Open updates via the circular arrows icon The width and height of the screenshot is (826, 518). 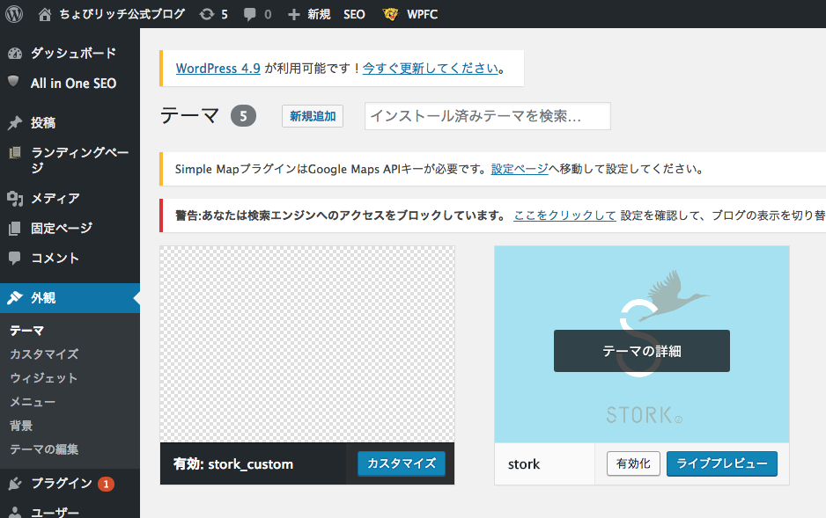(206, 14)
